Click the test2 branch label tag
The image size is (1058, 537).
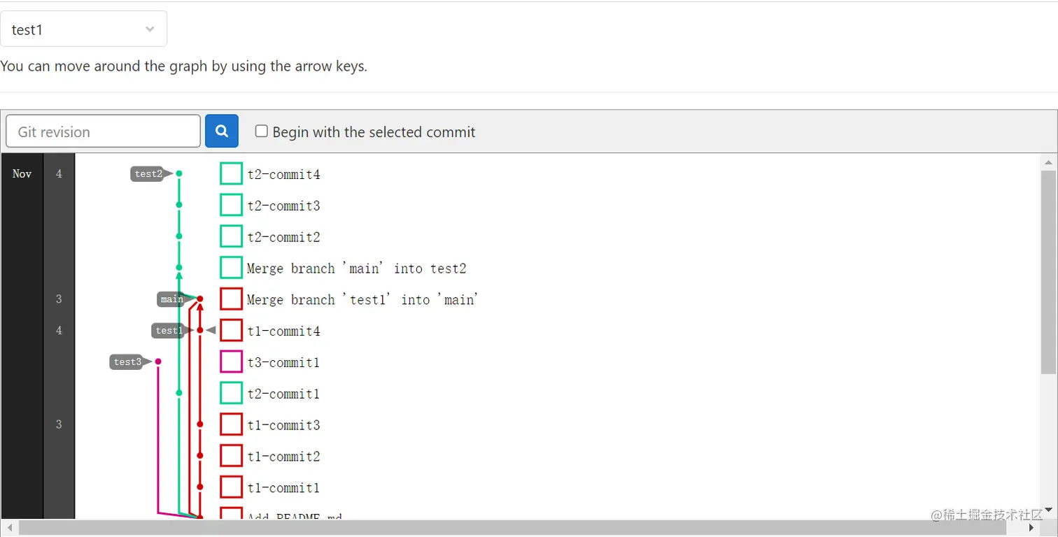click(148, 173)
